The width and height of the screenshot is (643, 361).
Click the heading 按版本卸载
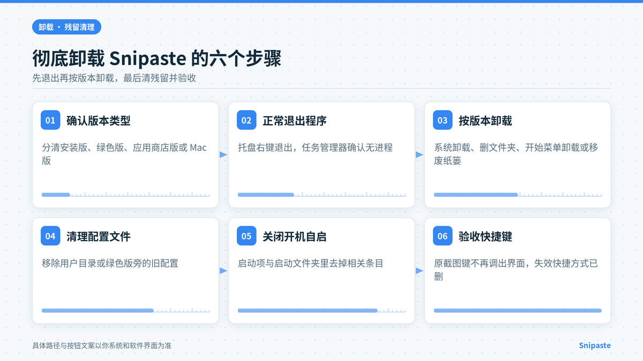coord(485,121)
